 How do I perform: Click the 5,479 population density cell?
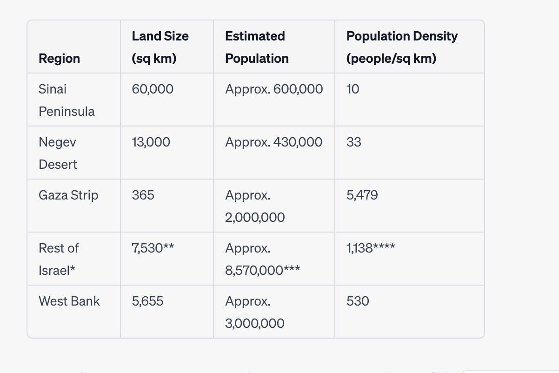[x=362, y=195]
